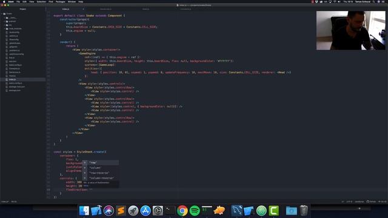Click the Atom icon in the Dock

(261, 211)
